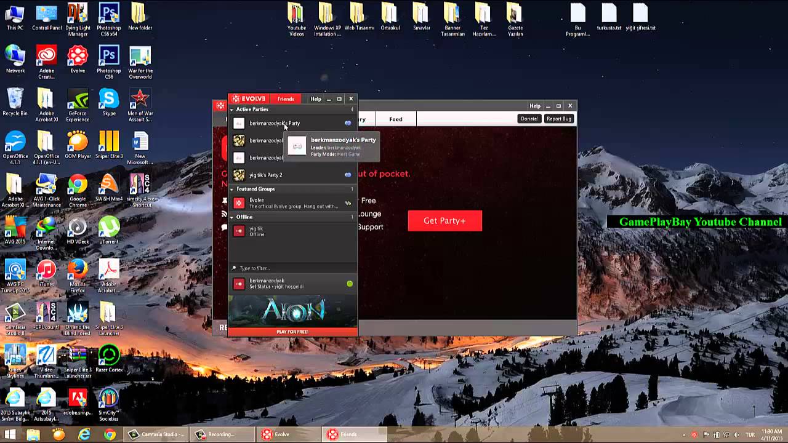Click yigitik's offline avatar icon

(x=239, y=231)
